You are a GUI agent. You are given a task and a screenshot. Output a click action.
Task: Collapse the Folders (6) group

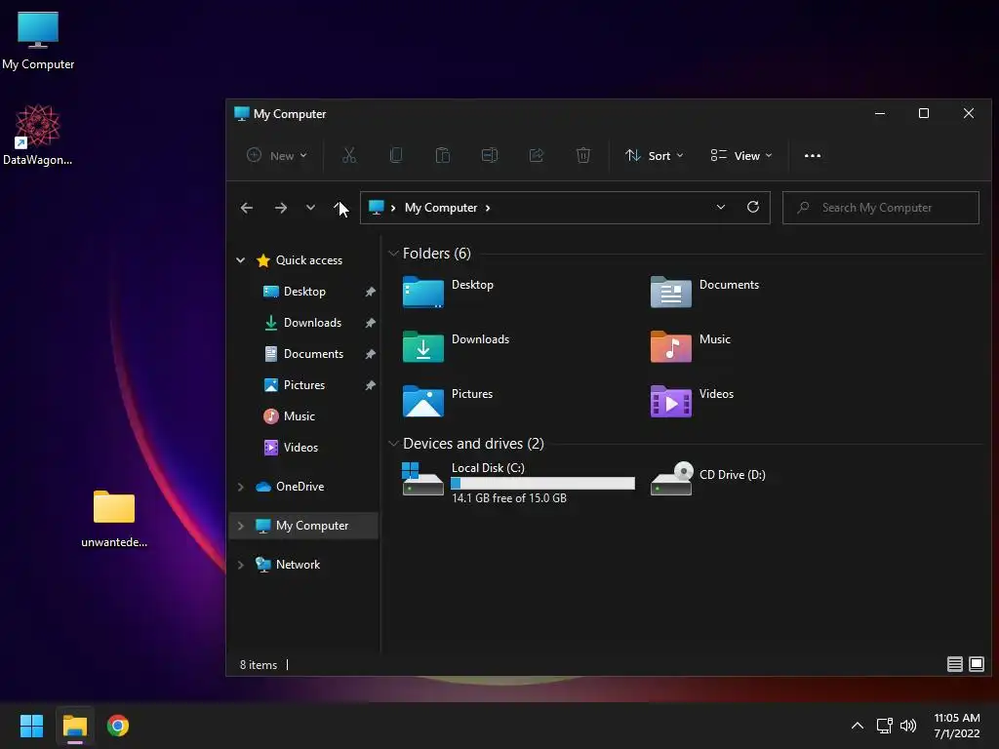(393, 254)
